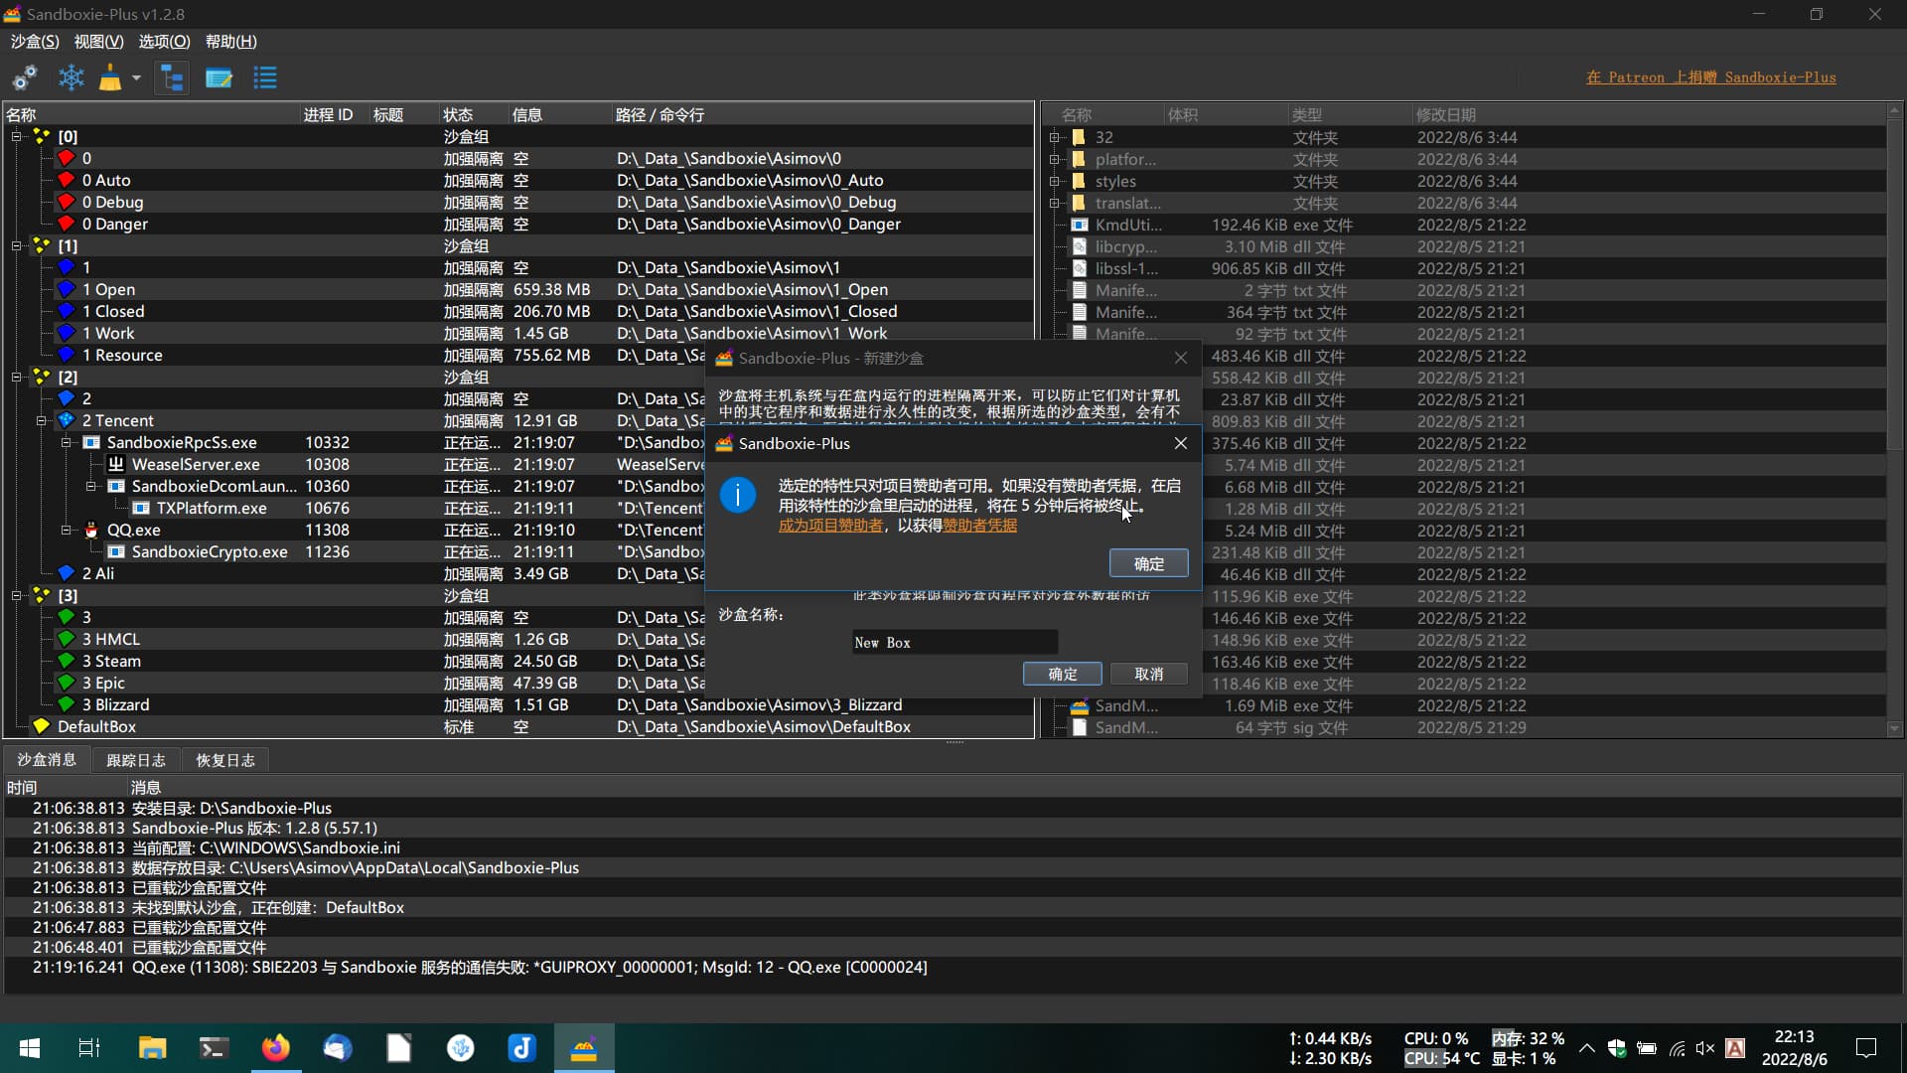1907x1073 pixels.
Task: Switch to the 跟踪日志 tab
Action: click(x=136, y=760)
